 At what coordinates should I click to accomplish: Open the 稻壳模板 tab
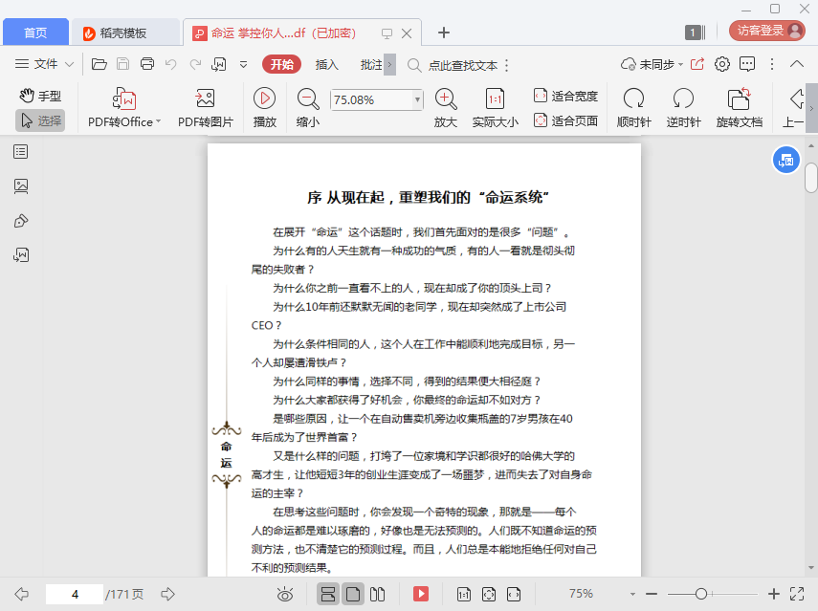[x=124, y=33]
